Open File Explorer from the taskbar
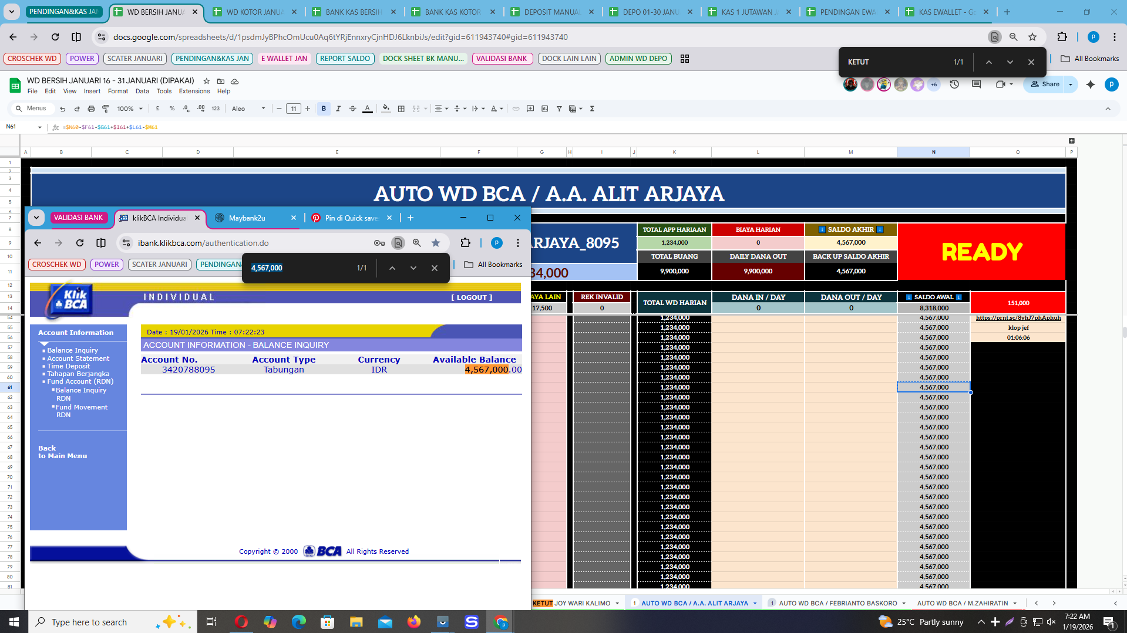This screenshot has width=1127, height=633. [356, 622]
